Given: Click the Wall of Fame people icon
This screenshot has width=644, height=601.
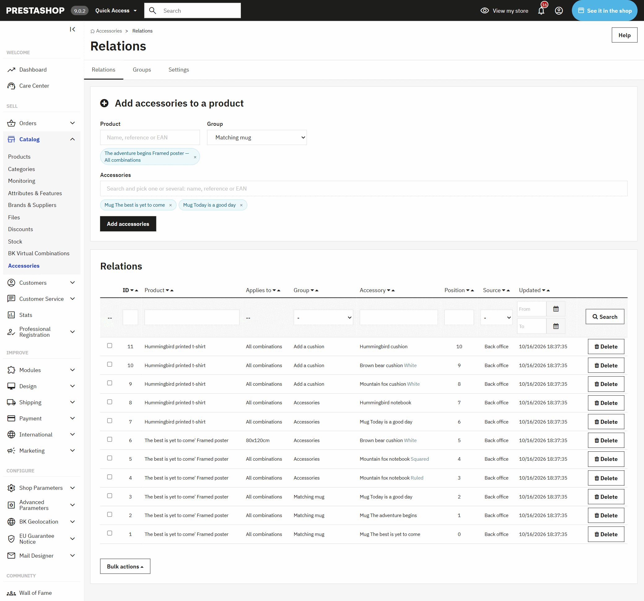Looking at the screenshot, I should click(11, 593).
